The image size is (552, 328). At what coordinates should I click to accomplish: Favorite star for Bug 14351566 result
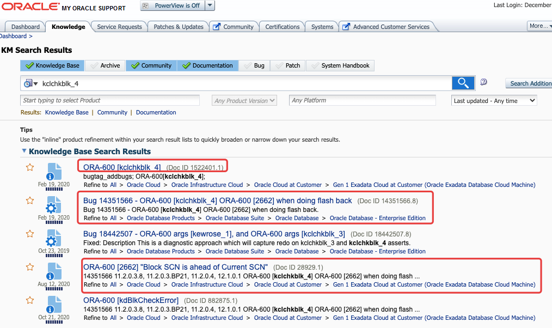pyautogui.click(x=30, y=201)
